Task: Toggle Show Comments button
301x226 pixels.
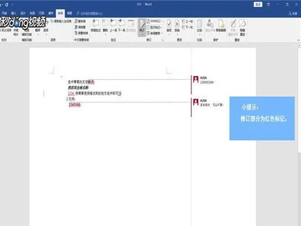Action: point(131,26)
